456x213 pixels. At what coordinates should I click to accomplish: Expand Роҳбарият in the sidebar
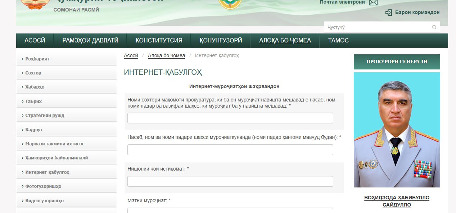point(37,59)
